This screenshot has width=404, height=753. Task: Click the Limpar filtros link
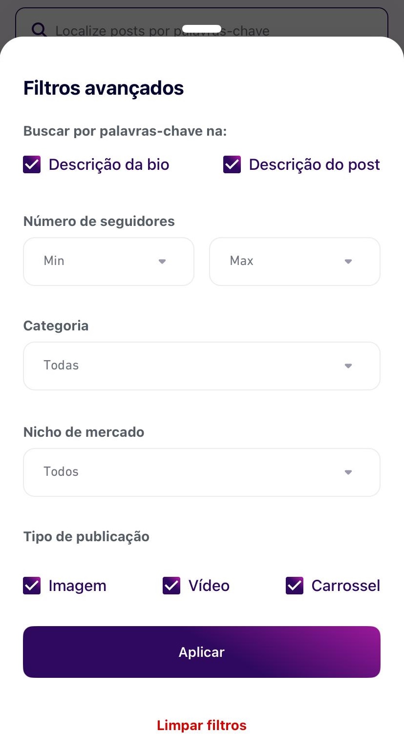coord(201,725)
